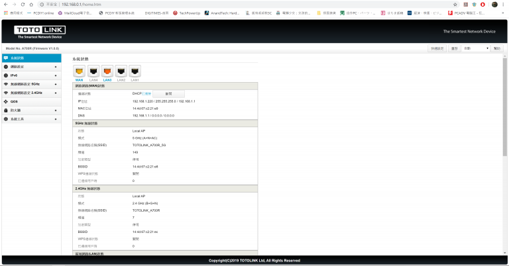The height and width of the screenshot is (266, 509).
Task: Click the QOS sidebar icon
Action: [6, 102]
